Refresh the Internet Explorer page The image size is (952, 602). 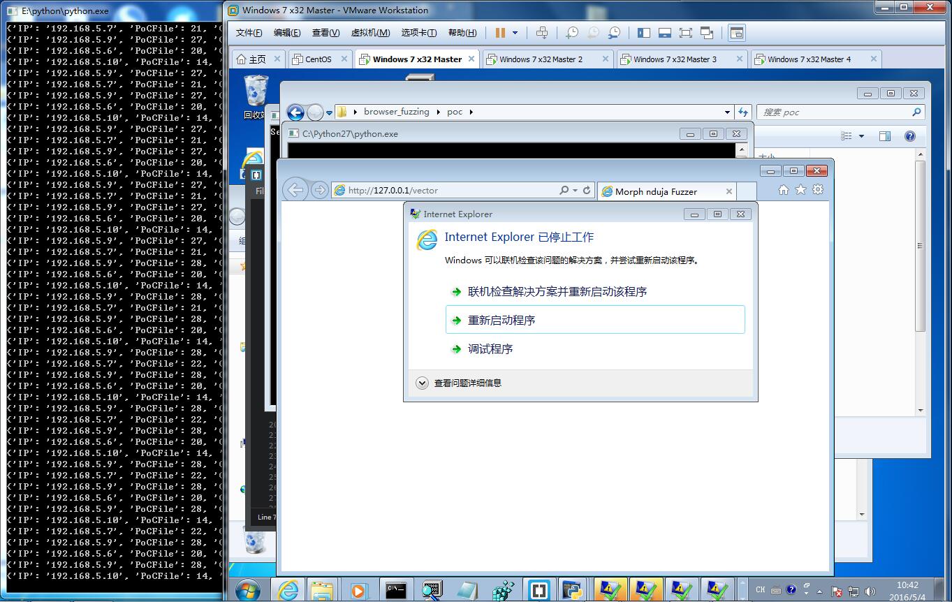tap(587, 190)
